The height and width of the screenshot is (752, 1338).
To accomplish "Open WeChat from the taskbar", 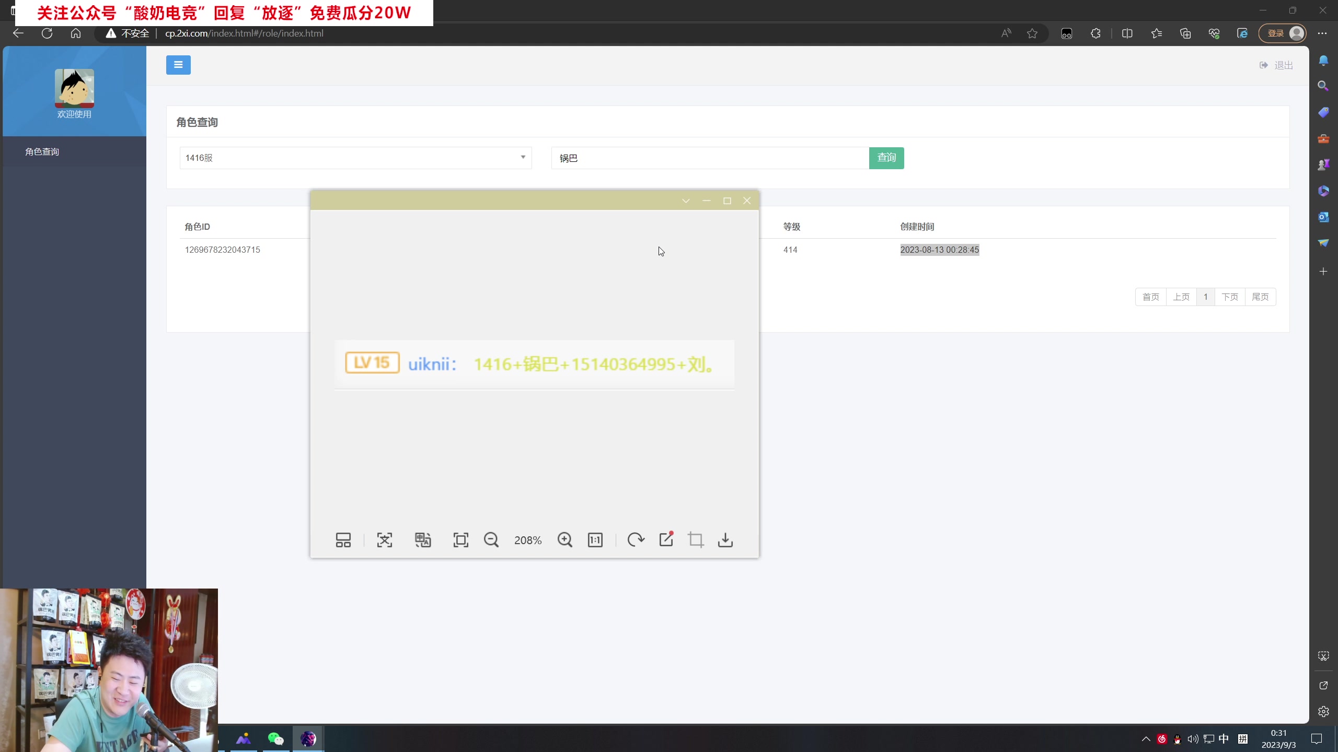I will point(275,738).
